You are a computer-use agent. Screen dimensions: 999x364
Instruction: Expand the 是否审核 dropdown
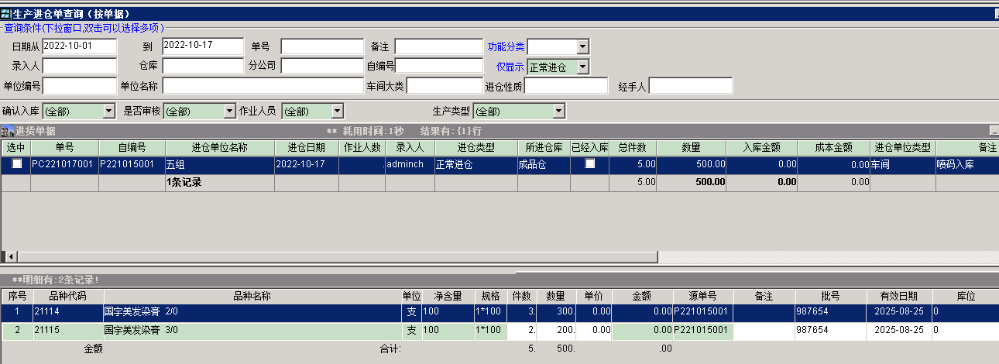point(229,112)
